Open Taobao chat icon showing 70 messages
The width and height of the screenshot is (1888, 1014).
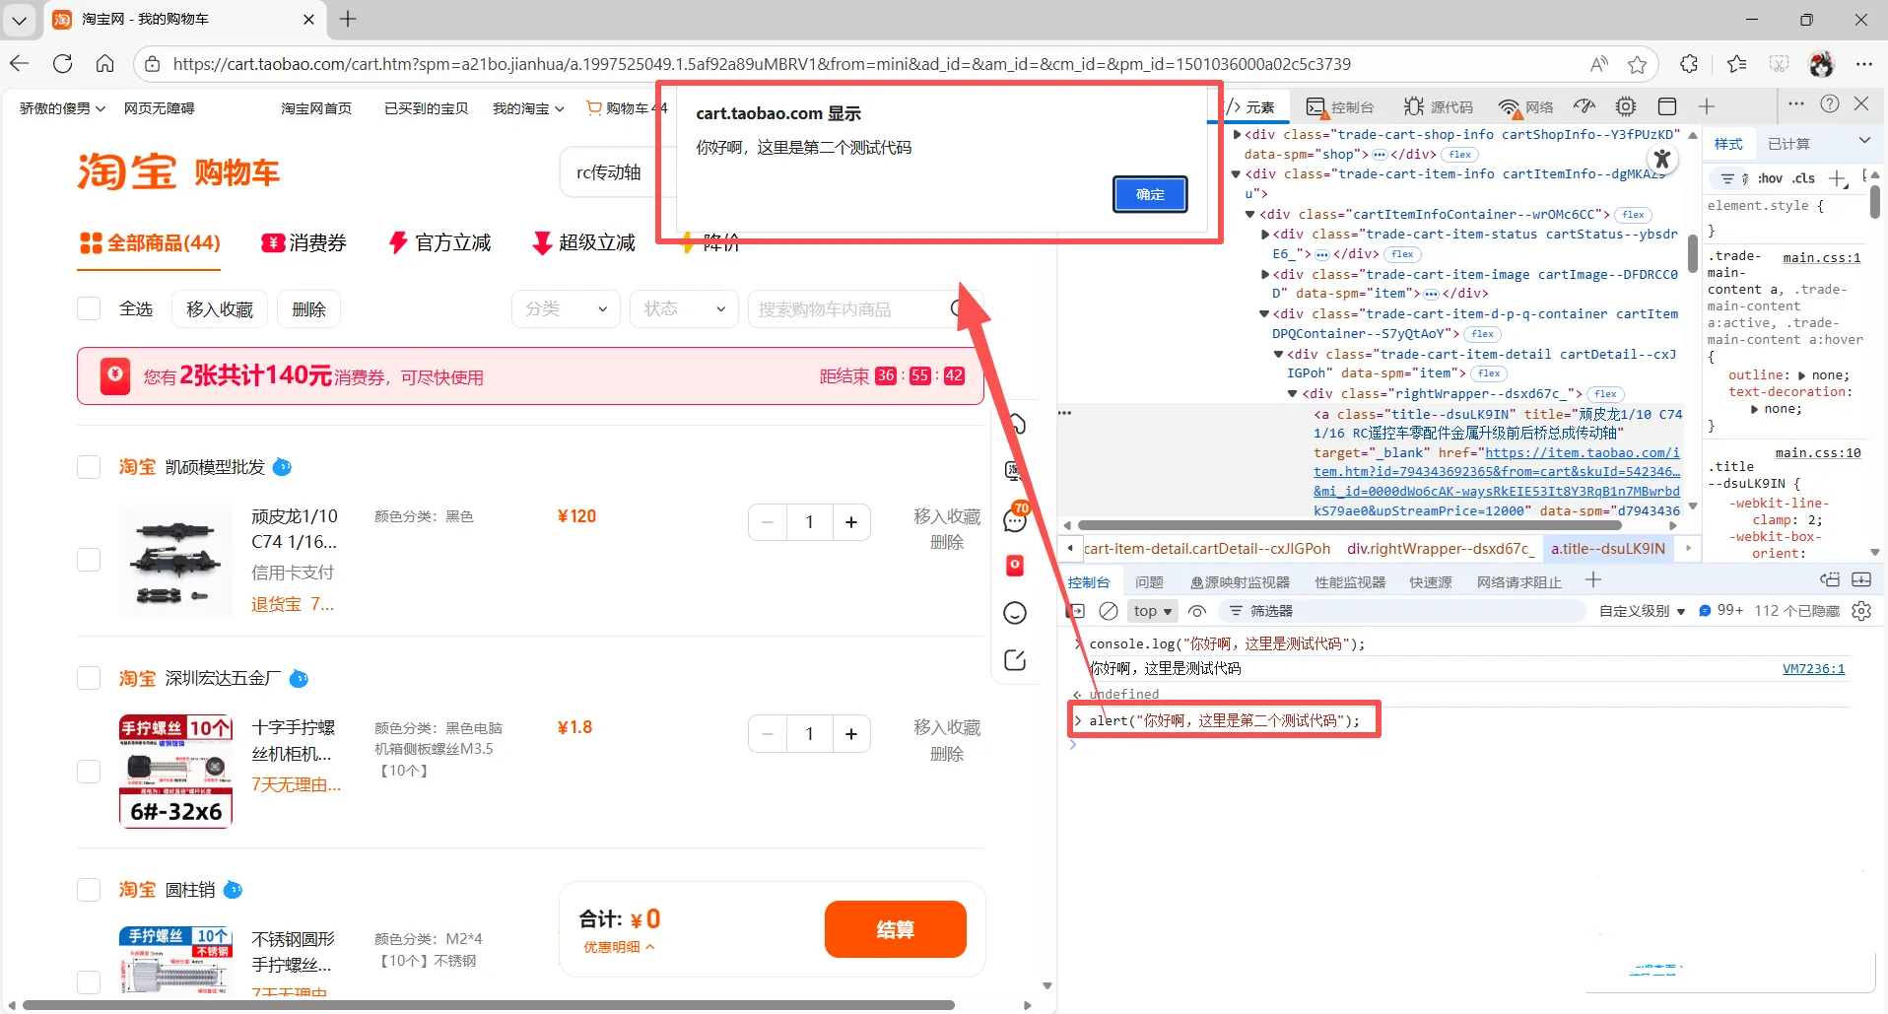pos(1016,519)
